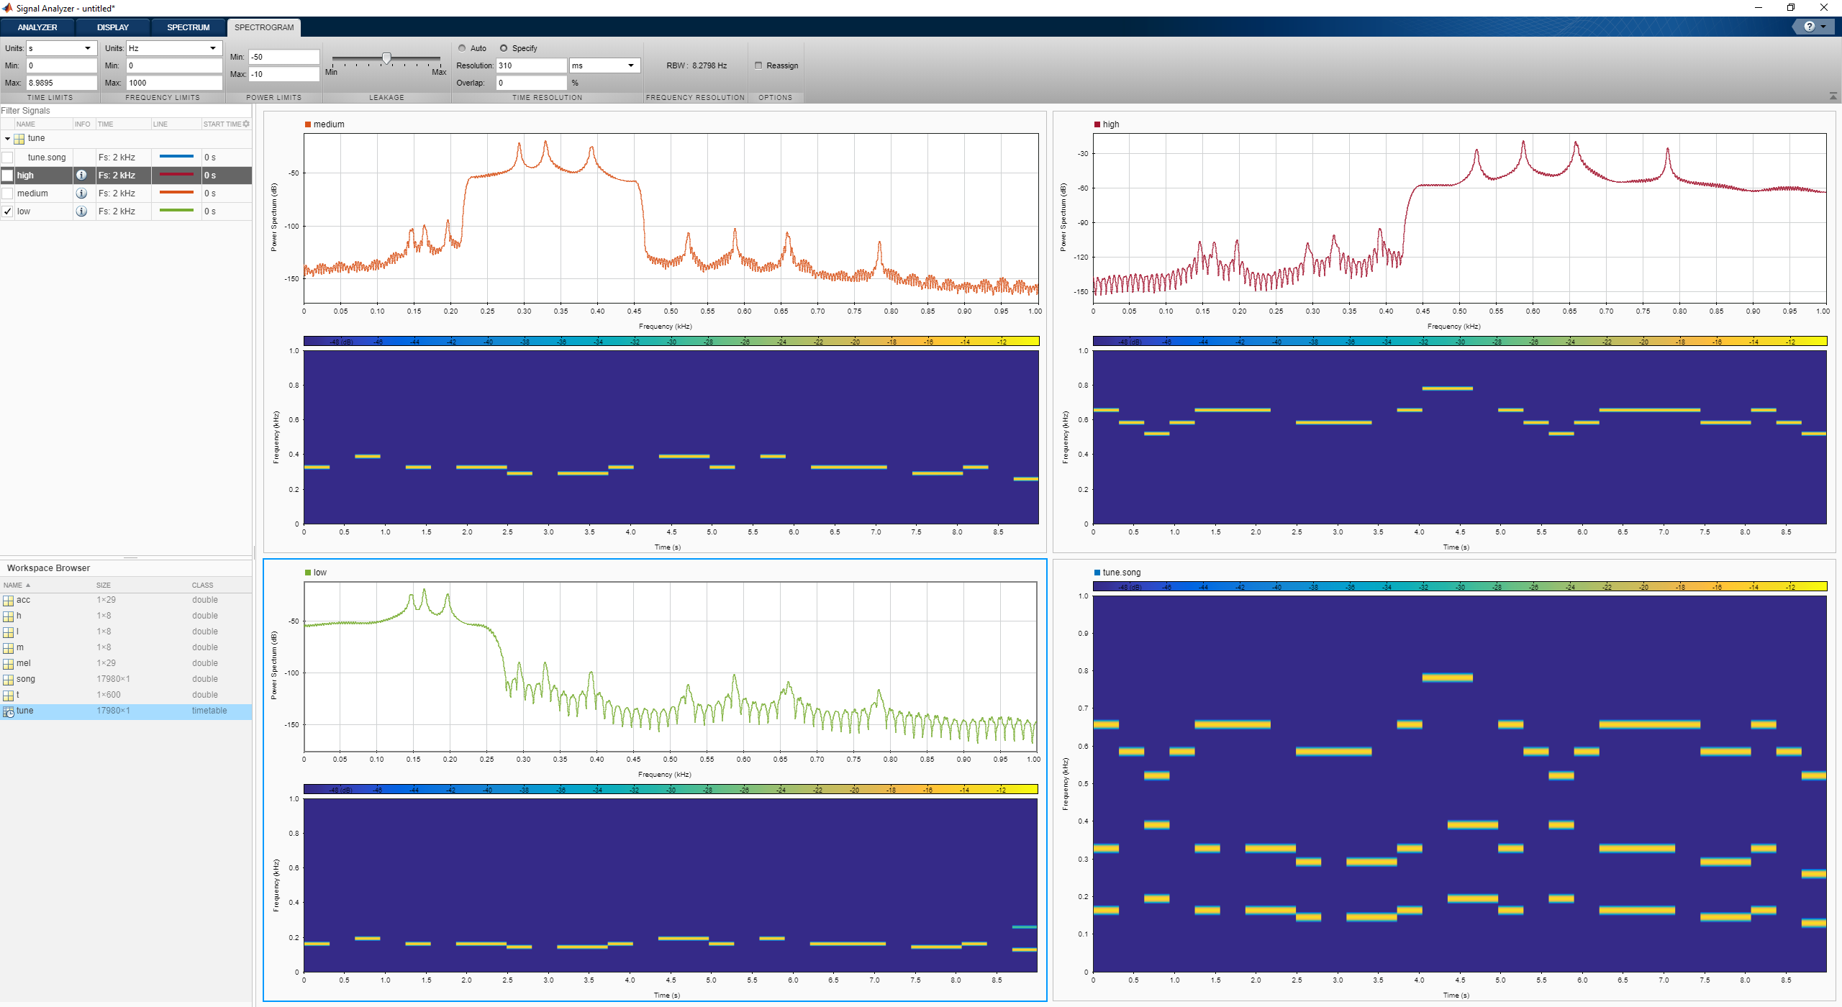
Task: Check the tune.song signal checkbox
Action: coord(7,157)
